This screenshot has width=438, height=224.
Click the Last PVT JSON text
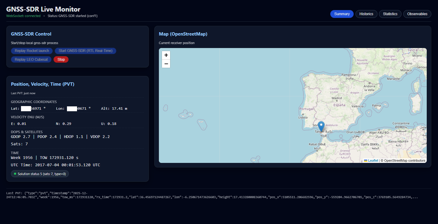click(x=122, y=195)
